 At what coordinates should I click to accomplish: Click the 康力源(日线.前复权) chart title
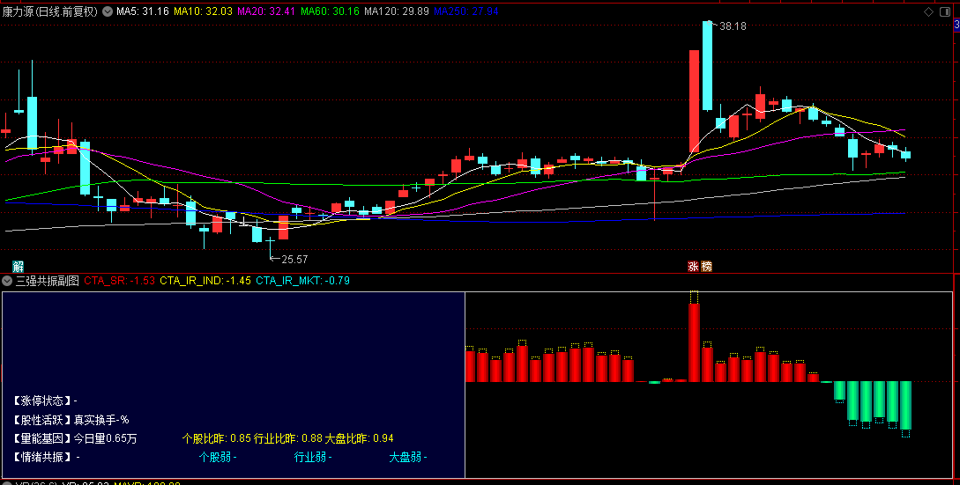(50, 11)
